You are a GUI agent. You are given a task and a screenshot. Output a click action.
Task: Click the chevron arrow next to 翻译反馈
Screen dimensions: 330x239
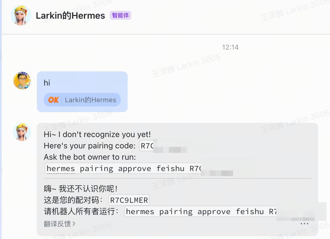(x=74, y=224)
